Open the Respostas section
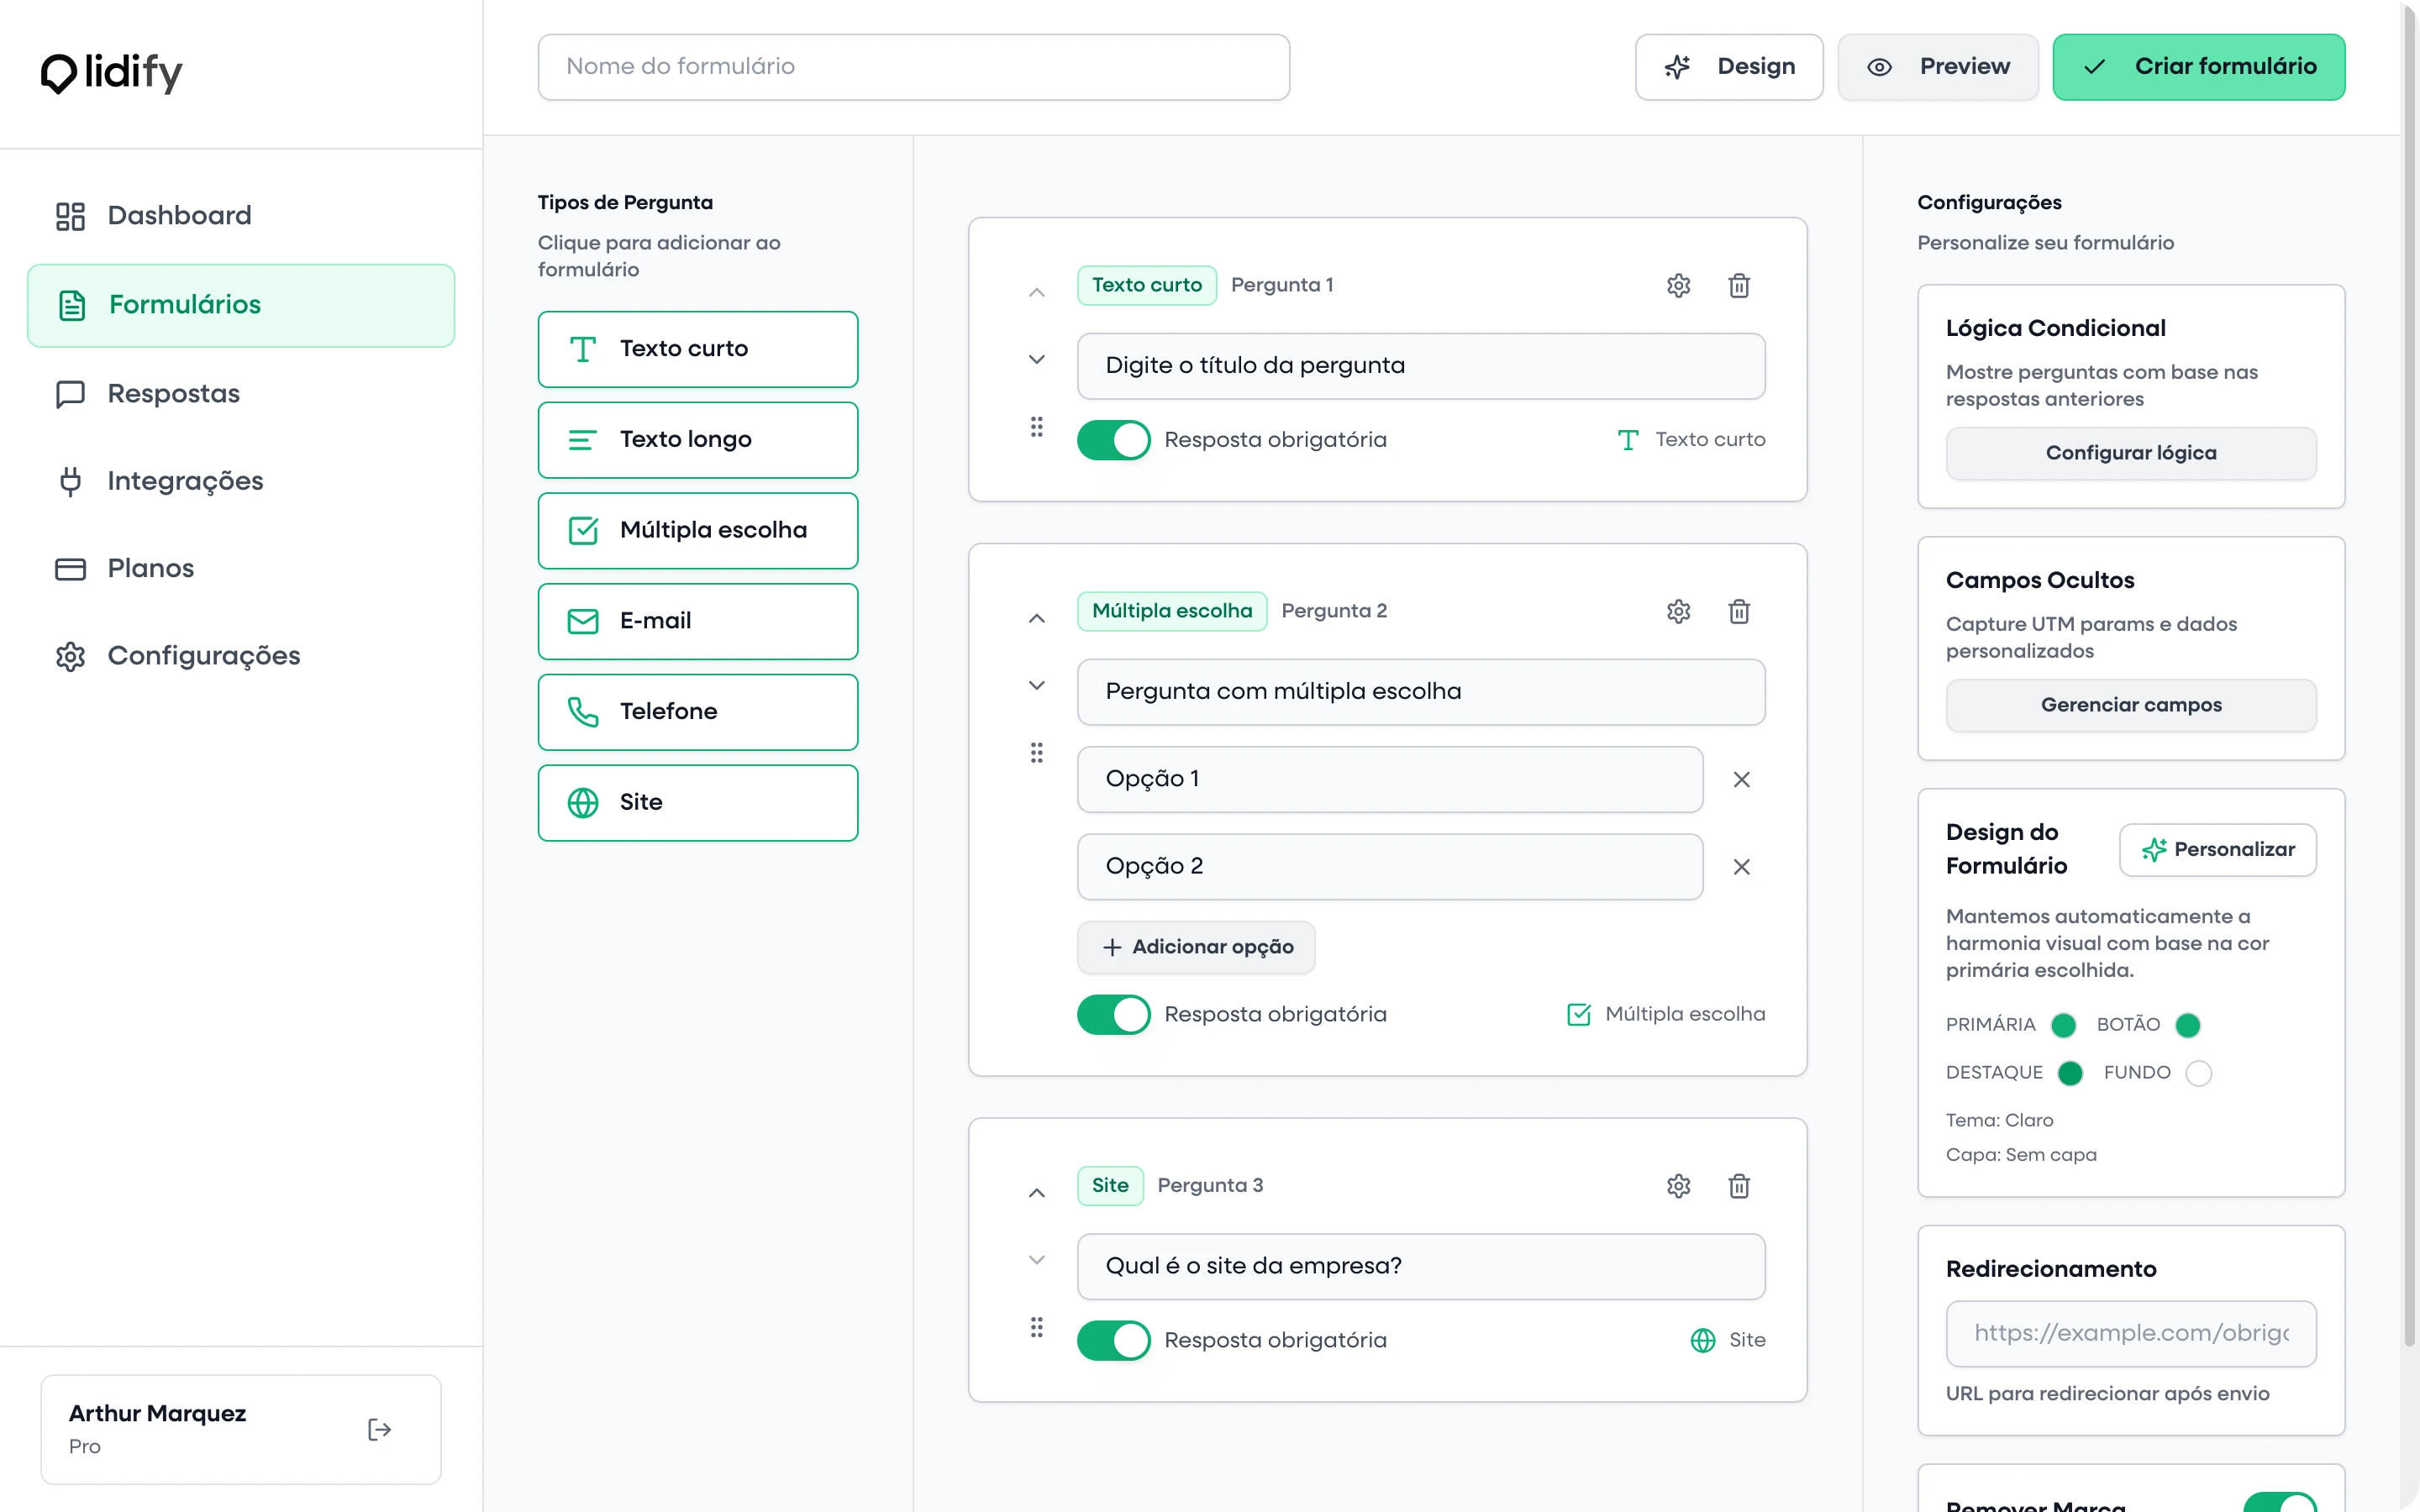This screenshot has width=2420, height=1512. tap(174, 393)
